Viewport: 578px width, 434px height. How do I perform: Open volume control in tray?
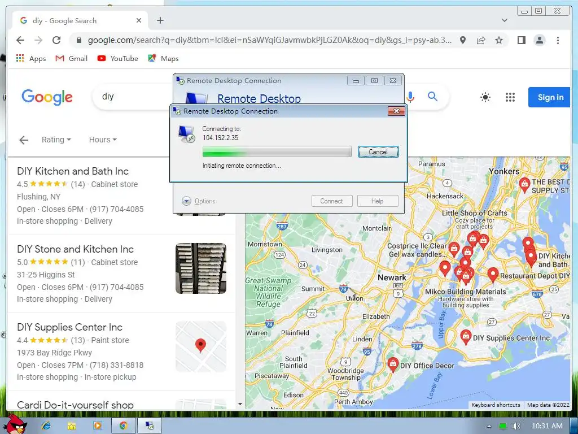516,426
